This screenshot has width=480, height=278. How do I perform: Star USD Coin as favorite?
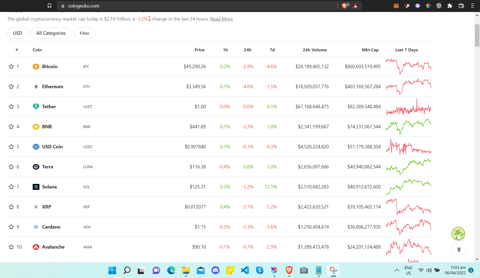pos(11,147)
